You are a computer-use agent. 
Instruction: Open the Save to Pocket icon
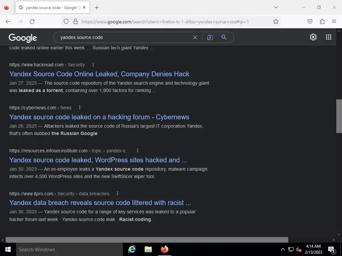pos(310,21)
